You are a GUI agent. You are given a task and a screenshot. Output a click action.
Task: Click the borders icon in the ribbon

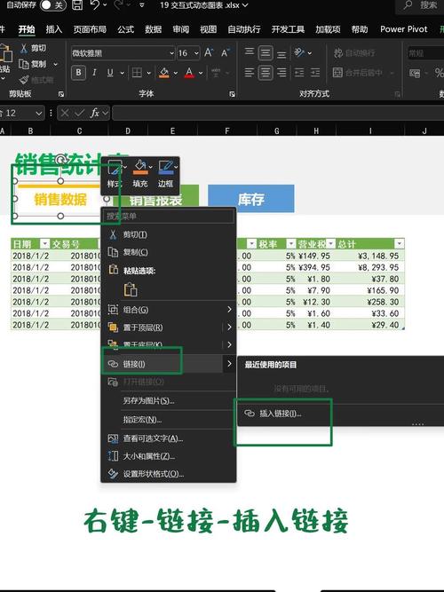137,73
